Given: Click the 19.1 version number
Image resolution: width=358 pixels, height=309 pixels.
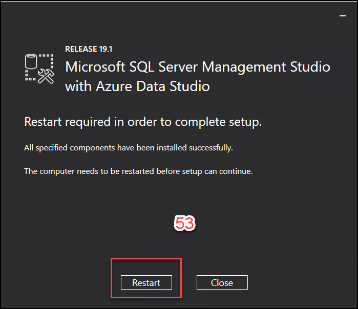Looking at the screenshot, I should click(106, 49).
